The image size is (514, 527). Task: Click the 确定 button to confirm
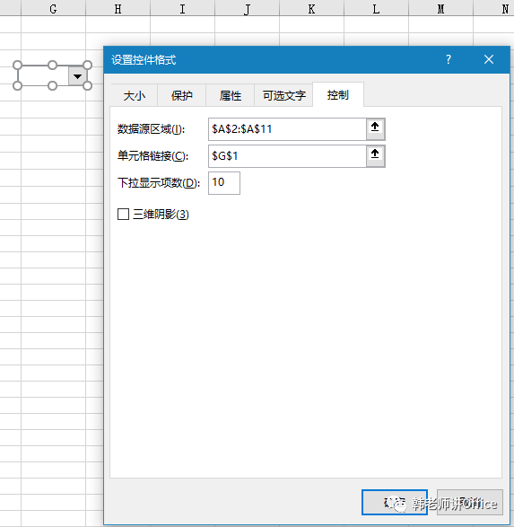point(395,503)
